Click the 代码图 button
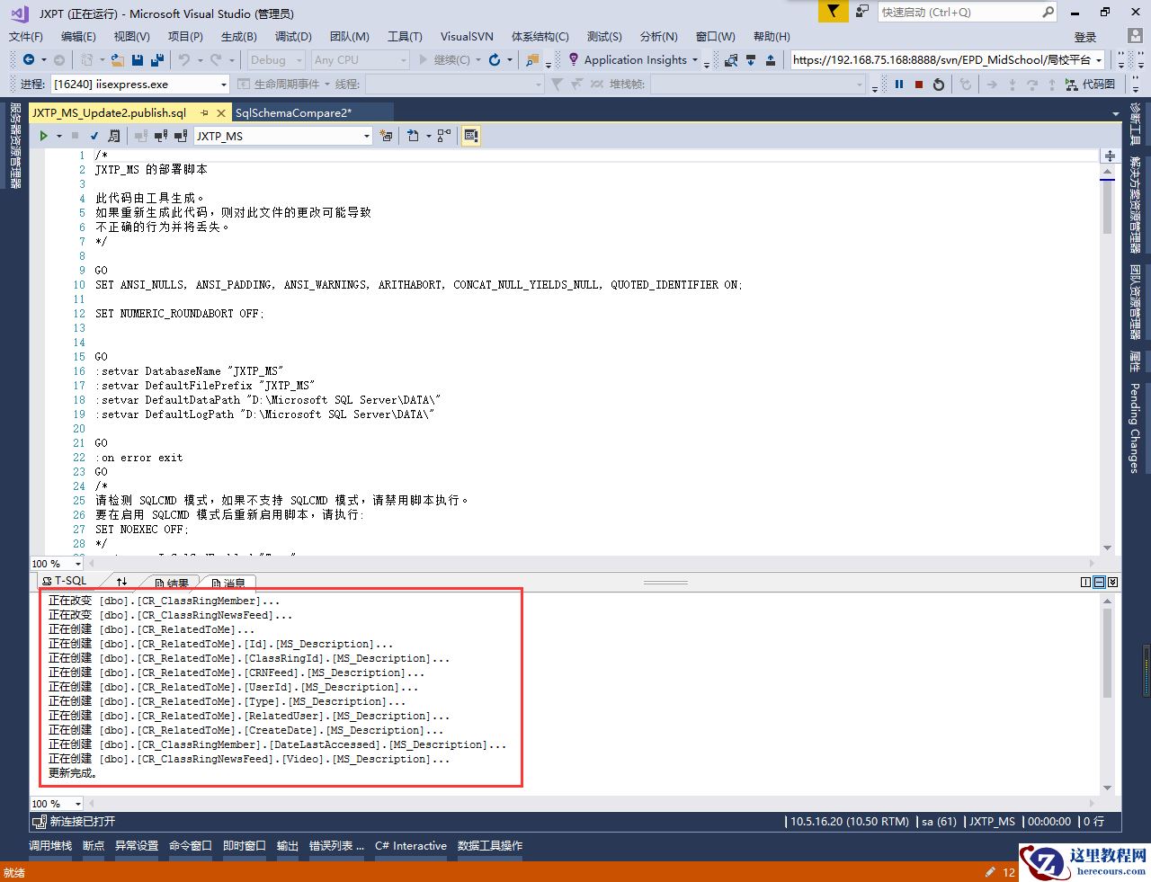Screen dimensions: 1151x882 tap(1090, 84)
